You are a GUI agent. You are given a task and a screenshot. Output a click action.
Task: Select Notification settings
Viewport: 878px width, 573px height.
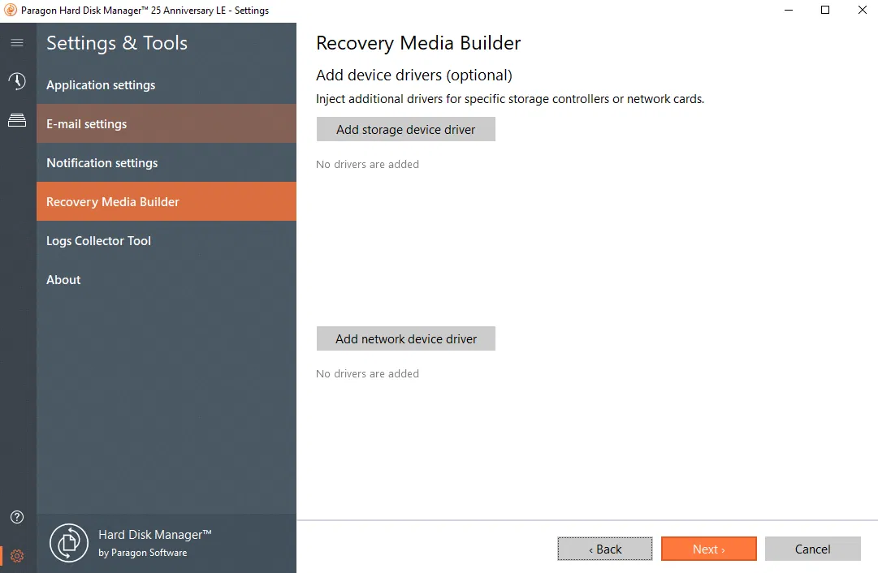(167, 162)
